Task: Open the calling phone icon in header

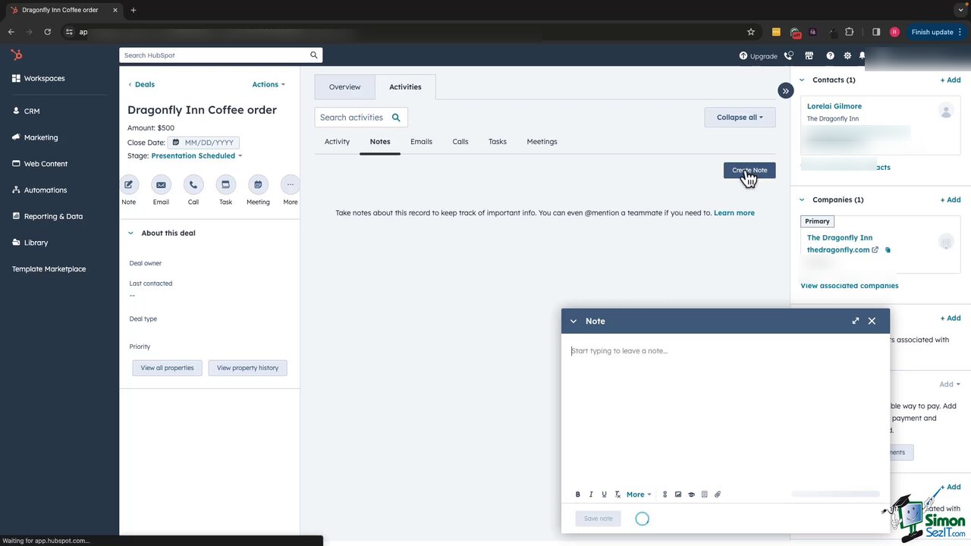Action: [x=789, y=55]
